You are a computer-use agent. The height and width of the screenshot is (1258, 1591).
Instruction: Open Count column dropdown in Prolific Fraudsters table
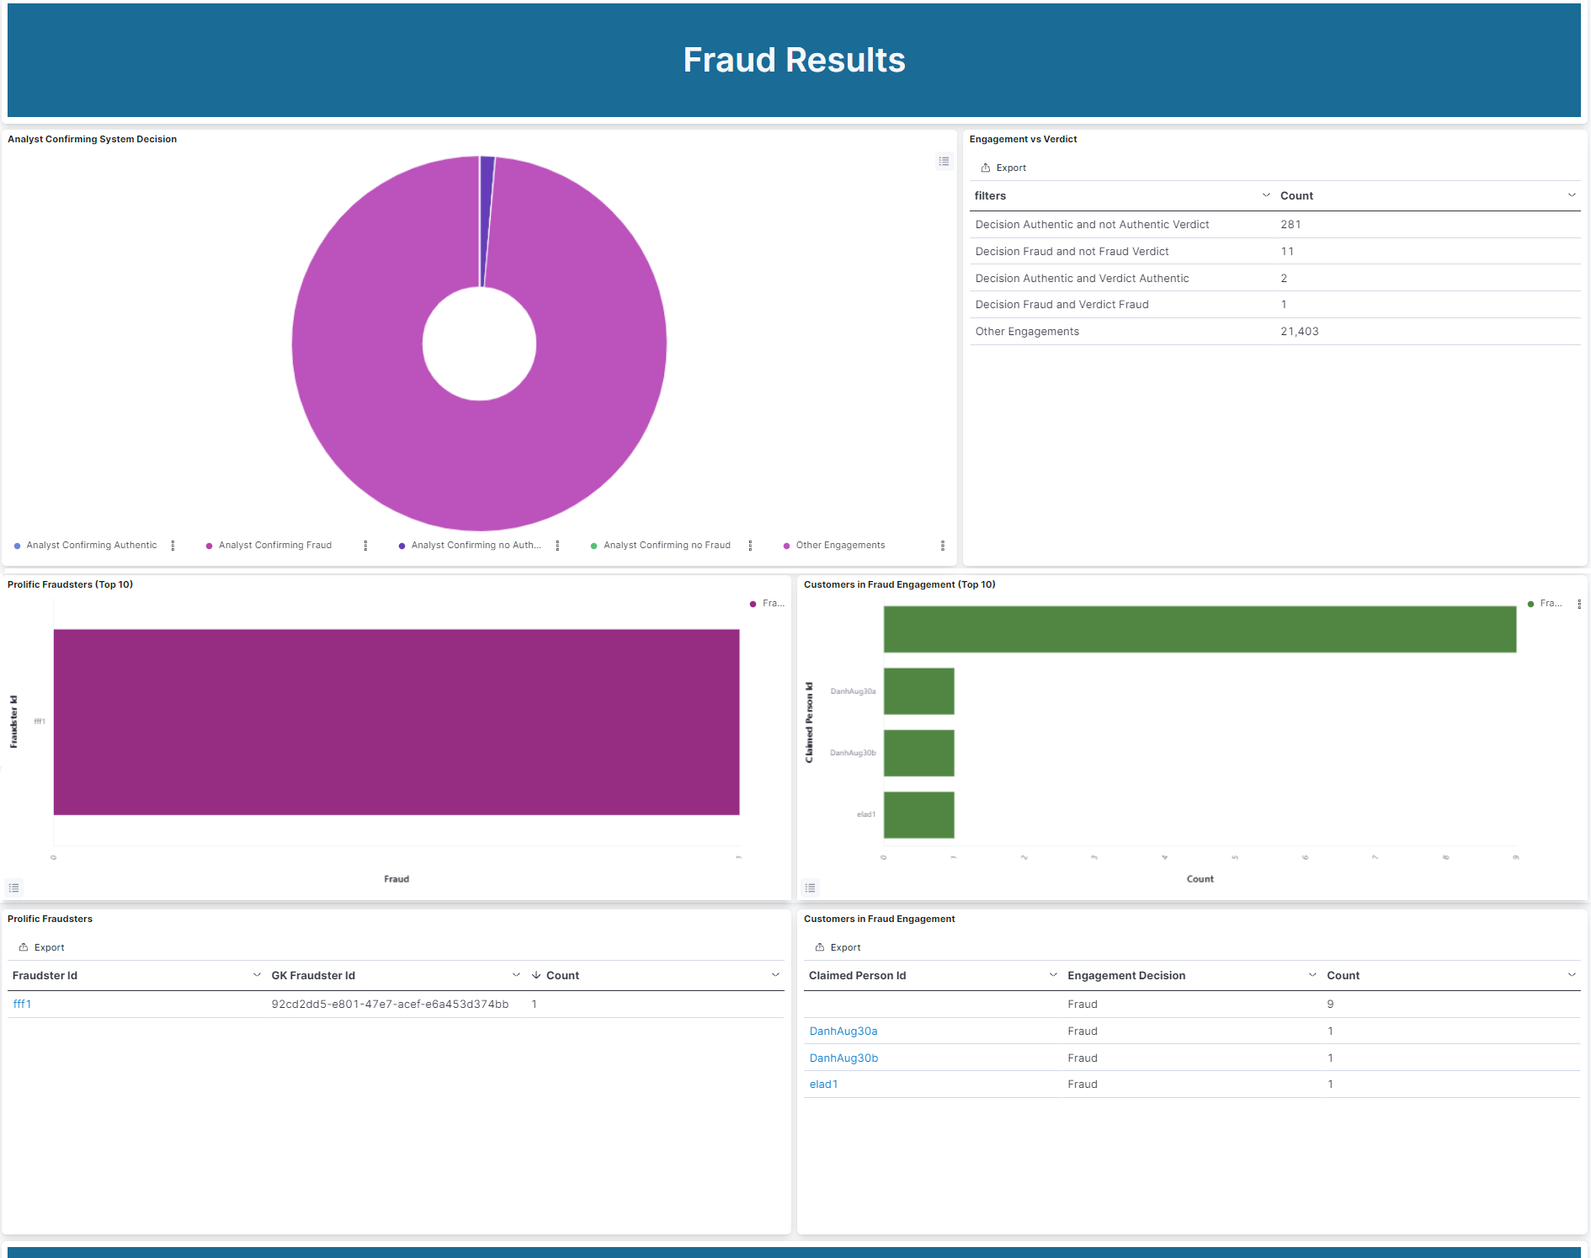pyautogui.click(x=775, y=975)
